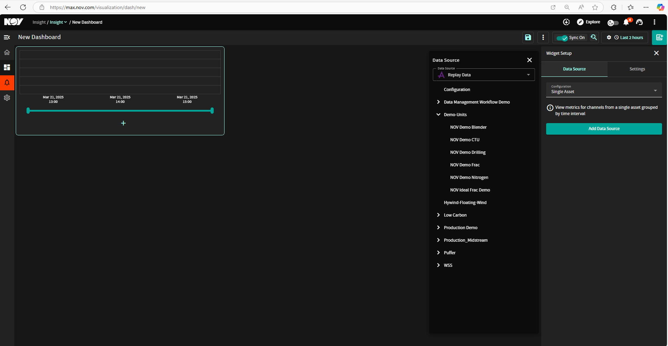Screen dimensions: 668x346
Task: Open browser read aloud icon
Action: tap(581, 7)
